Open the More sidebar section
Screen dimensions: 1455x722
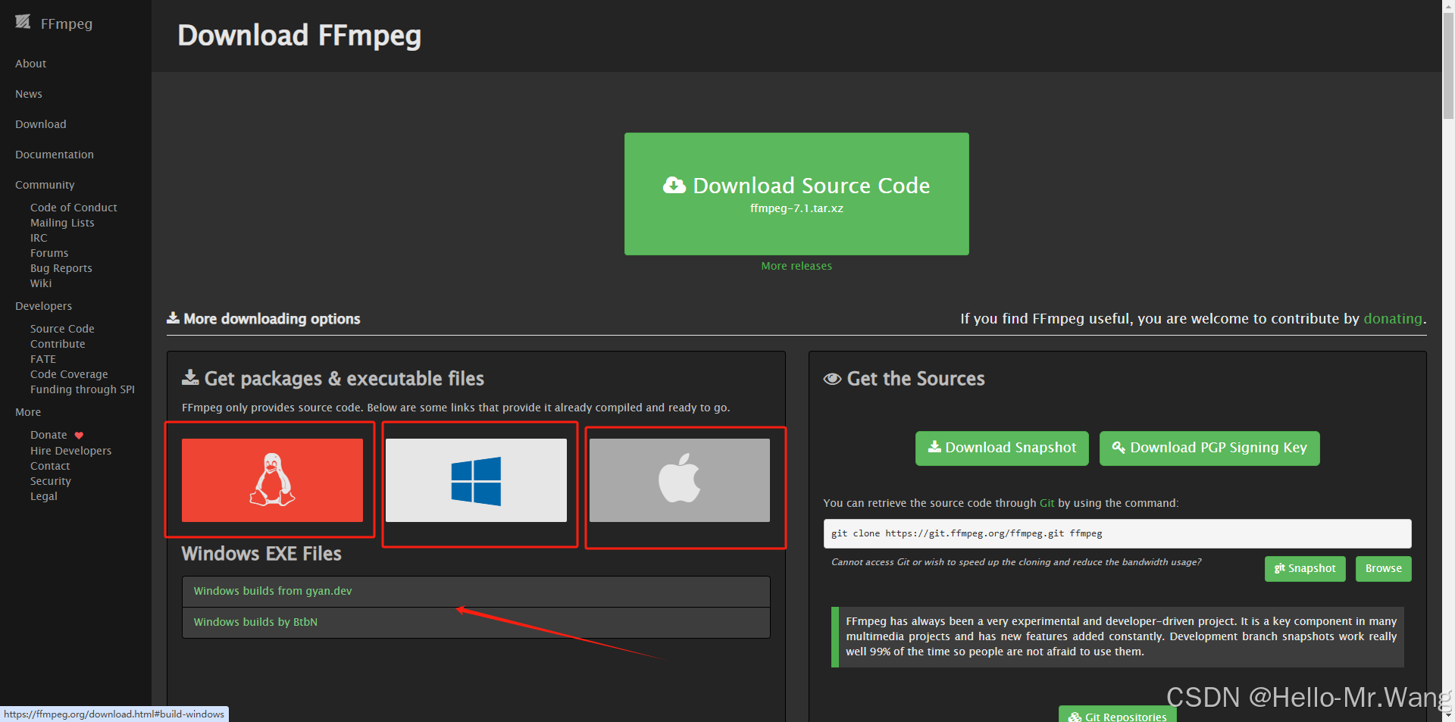[x=28, y=412]
